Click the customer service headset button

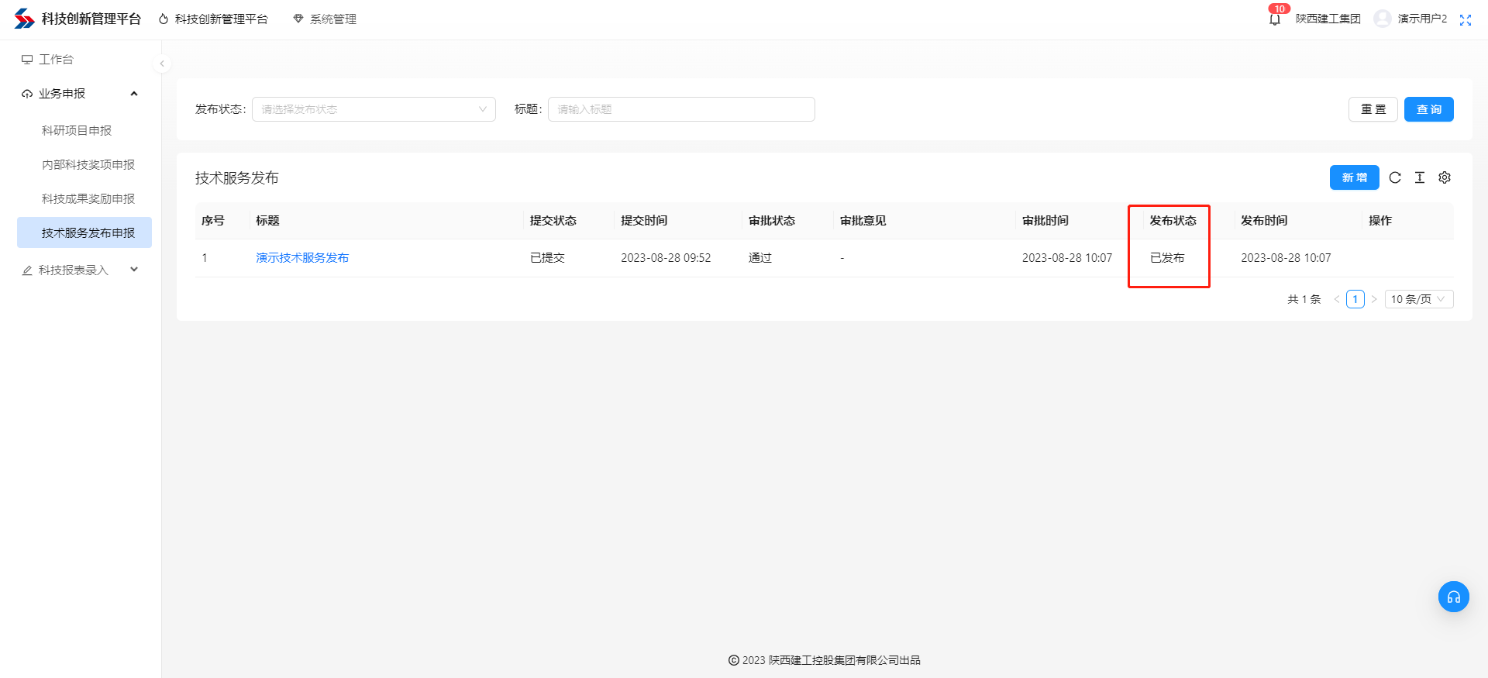[1453, 597]
